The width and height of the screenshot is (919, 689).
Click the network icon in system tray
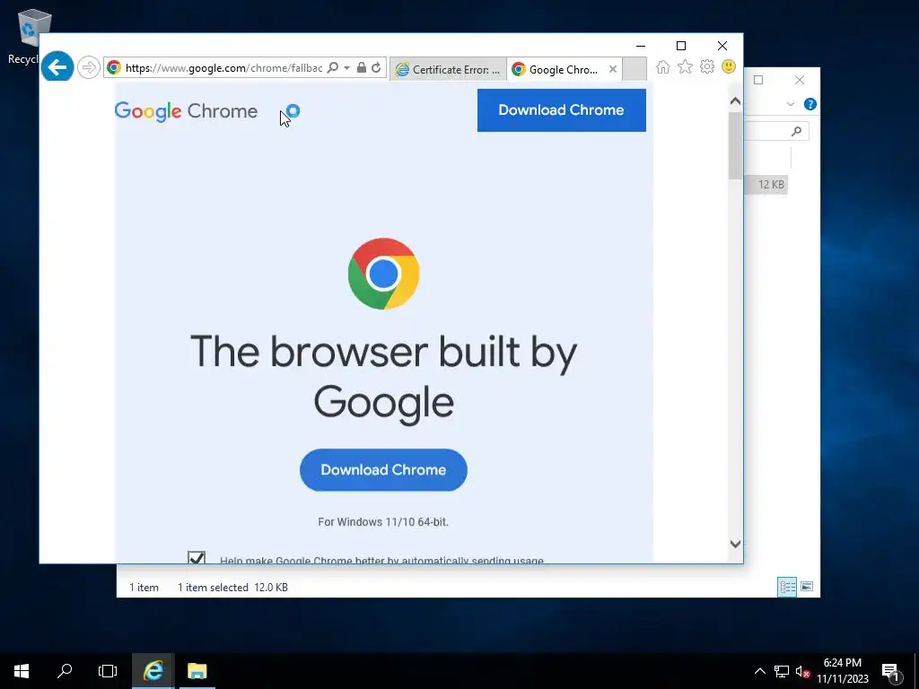tap(782, 671)
